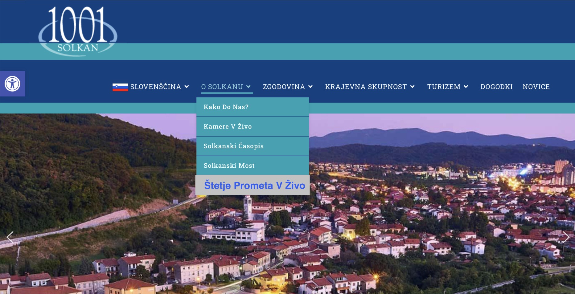575x294 pixels.
Task: Expand the Slovenščina language chevron
Action: 187,87
